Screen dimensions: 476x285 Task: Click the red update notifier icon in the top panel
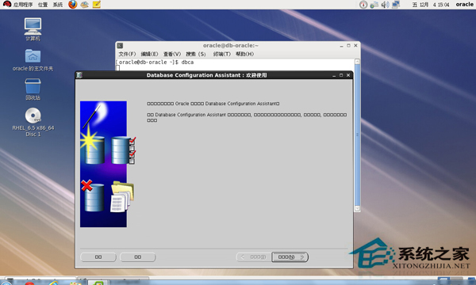tap(363, 5)
